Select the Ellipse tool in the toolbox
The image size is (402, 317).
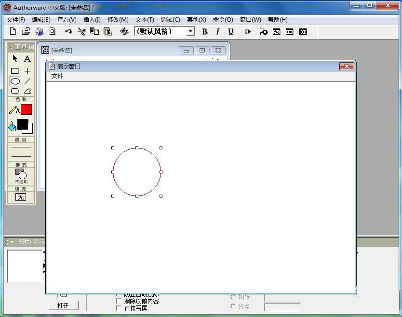[x=15, y=81]
